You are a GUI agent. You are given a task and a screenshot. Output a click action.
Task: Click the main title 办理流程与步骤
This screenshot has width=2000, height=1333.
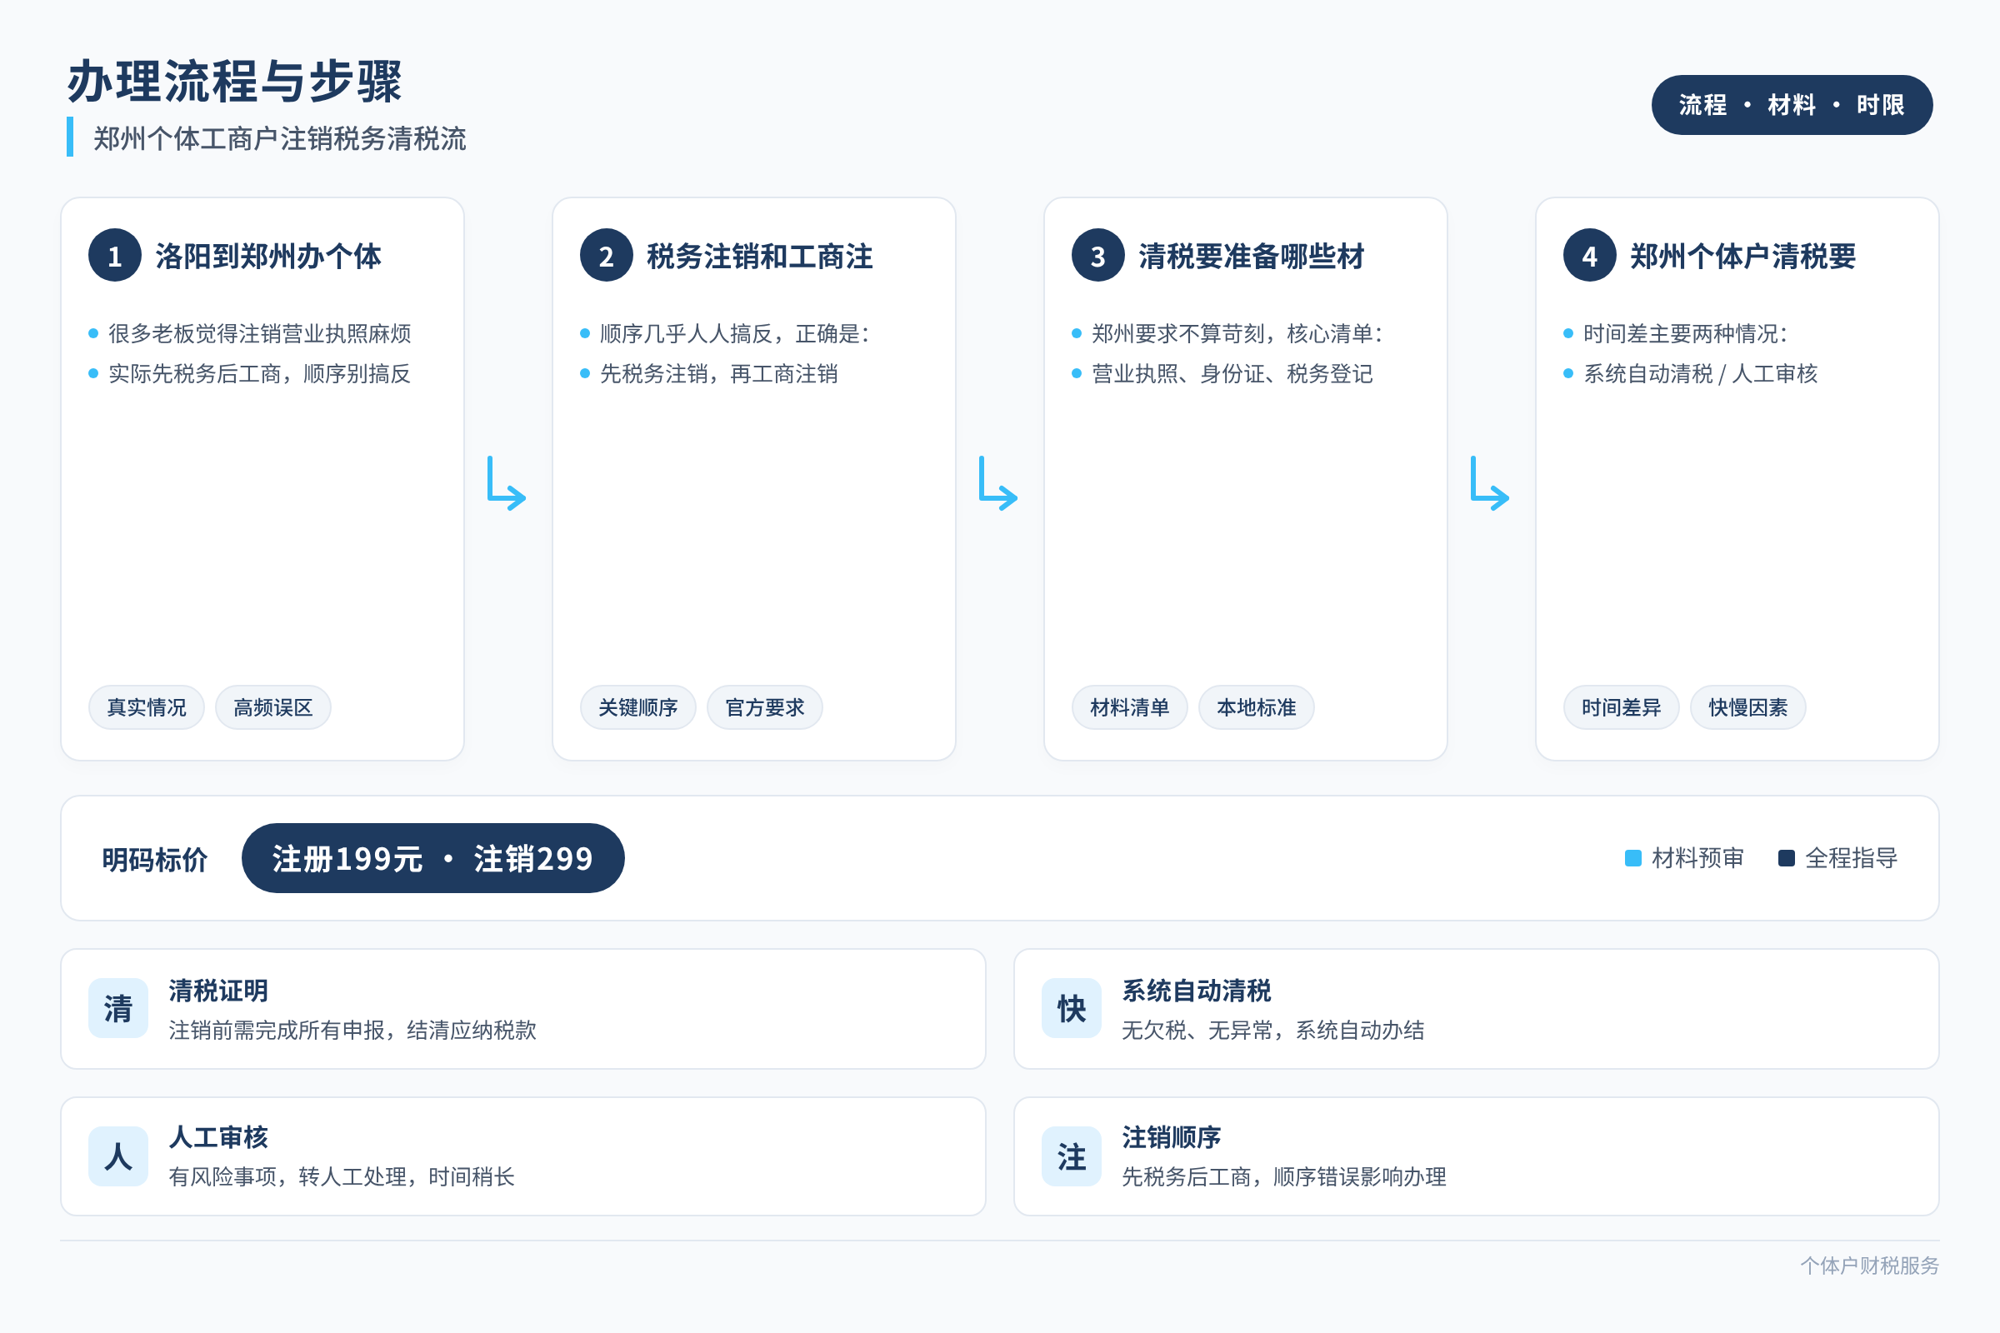click(x=234, y=82)
